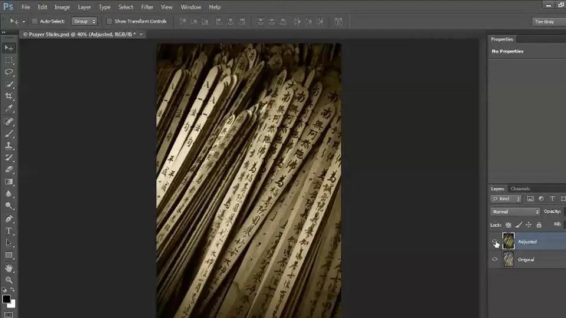Click the Adjusted layer thumbnail
Screen dimensions: 566x318
point(508,241)
